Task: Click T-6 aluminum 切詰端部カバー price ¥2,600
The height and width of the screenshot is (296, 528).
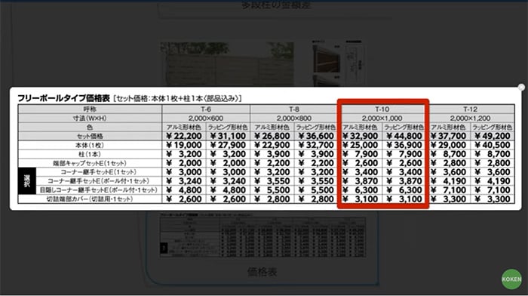Action: pos(184,199)
